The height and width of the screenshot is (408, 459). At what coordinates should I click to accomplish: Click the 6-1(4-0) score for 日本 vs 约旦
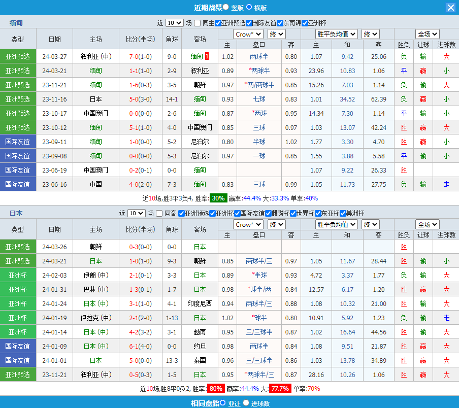pos(140,346)
